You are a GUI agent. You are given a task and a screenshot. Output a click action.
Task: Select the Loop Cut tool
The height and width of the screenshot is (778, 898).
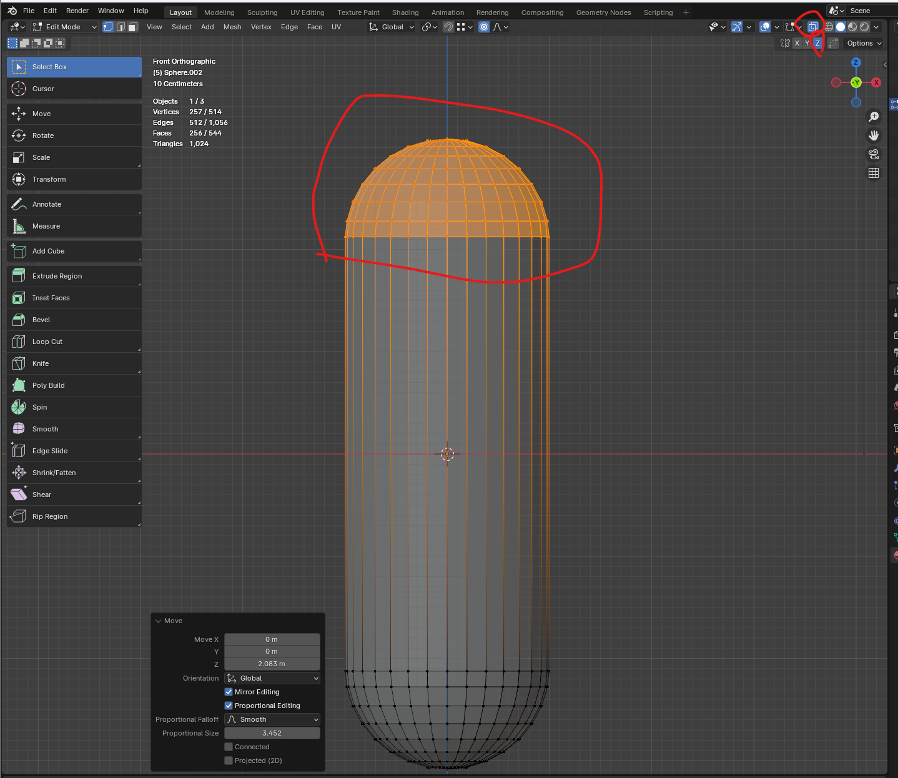tap(47, 342)
